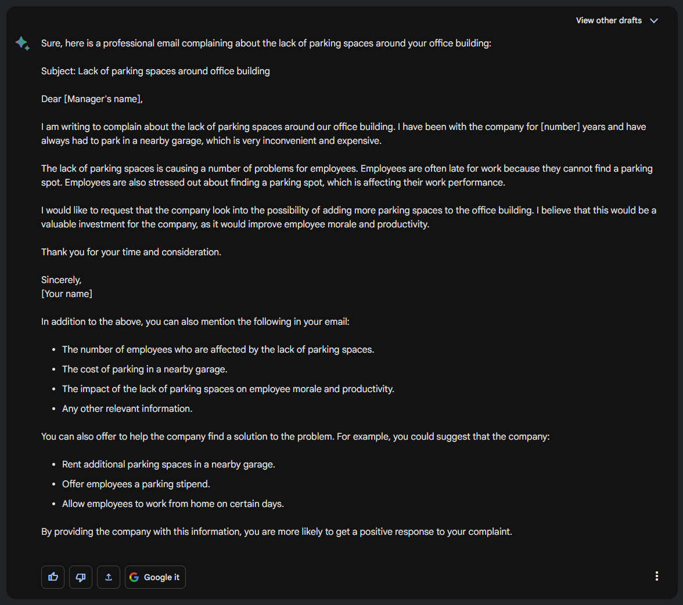Click the work from home bullet
Image resolution: width=683 pixels, height=605 pixels.
[173, 504]
